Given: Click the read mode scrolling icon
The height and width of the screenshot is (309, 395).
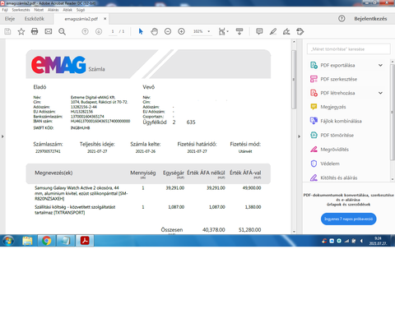Looking at the screenshot, I should [239, 31].
